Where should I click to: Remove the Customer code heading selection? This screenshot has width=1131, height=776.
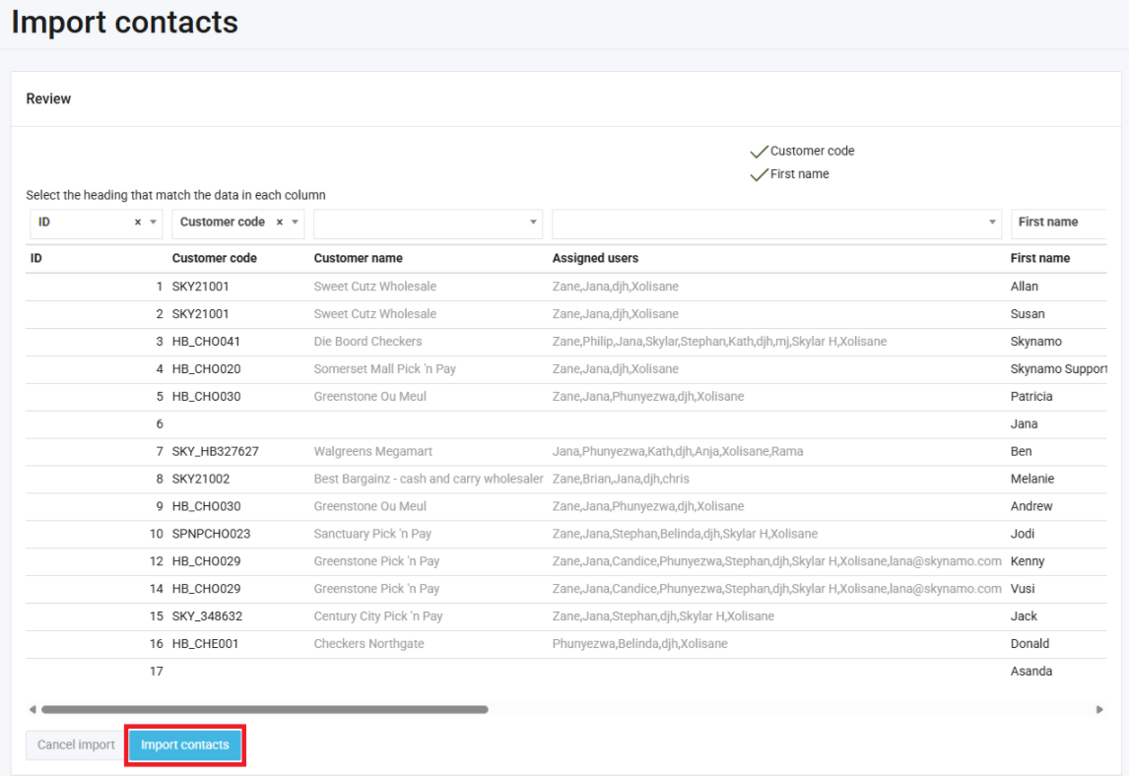pos(280,223)
